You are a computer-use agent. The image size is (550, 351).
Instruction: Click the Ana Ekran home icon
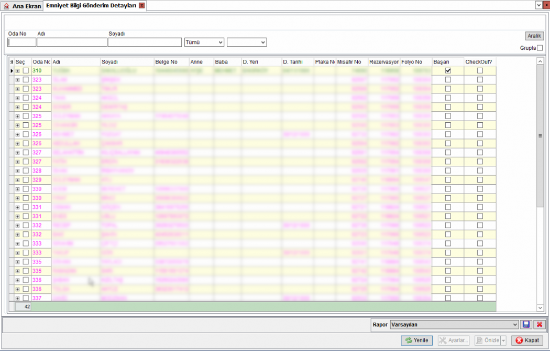tap(7, 6)
